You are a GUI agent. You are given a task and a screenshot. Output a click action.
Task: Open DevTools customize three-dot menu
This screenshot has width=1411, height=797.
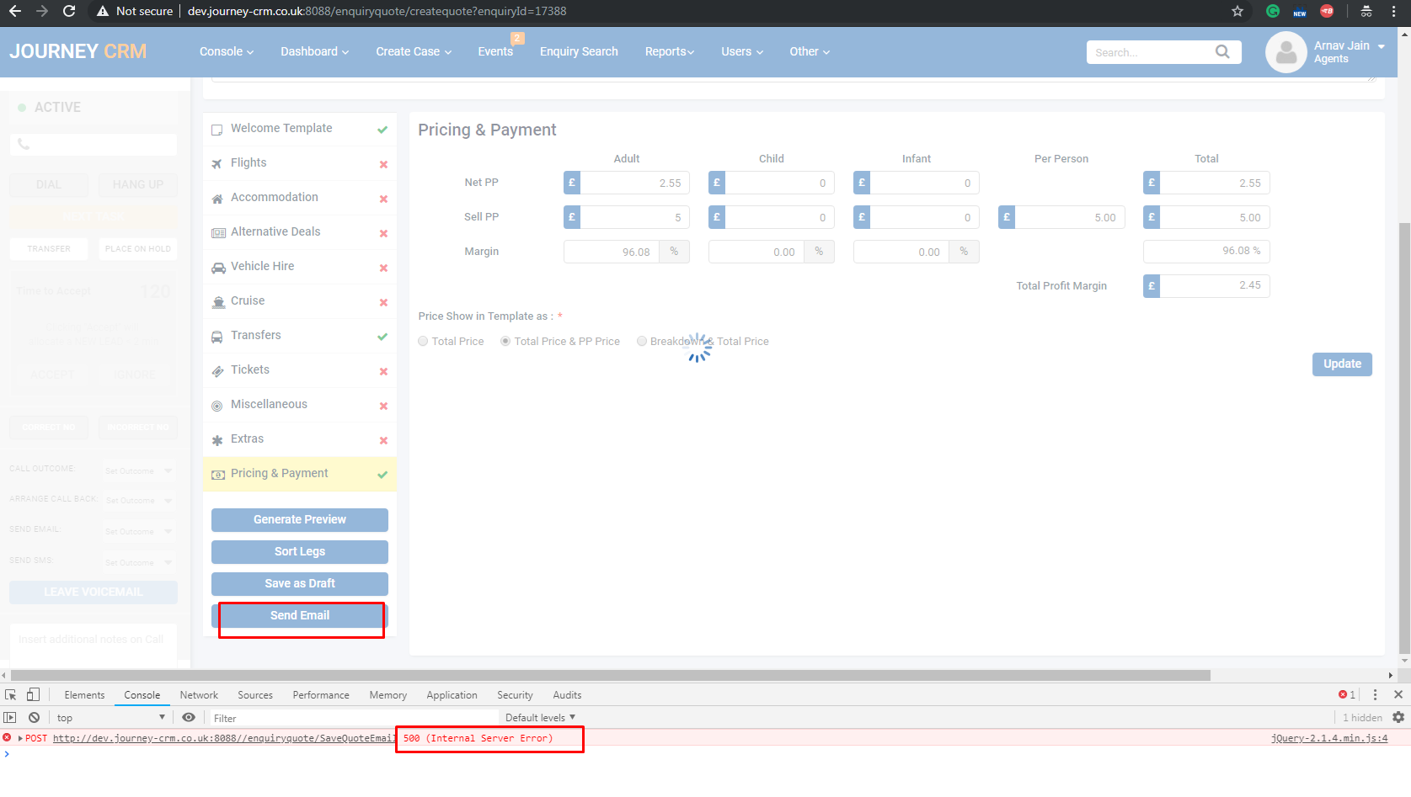pos(1375,695)
